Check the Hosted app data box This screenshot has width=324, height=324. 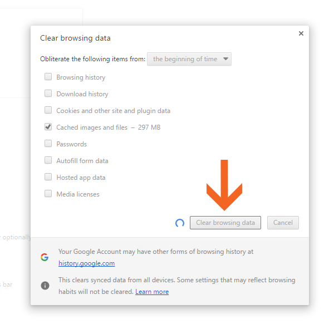tap(48, 177)
